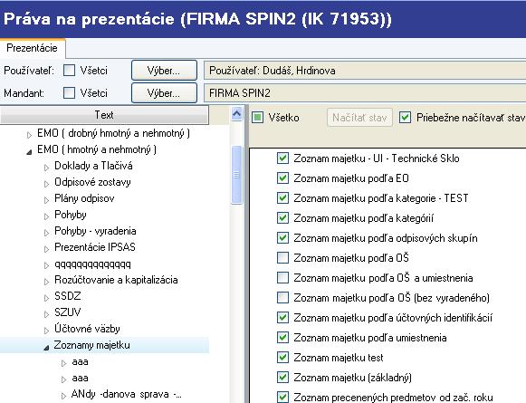Screen dimensions: 526x403
Task: Switch to the Prezentácie tab
Action: pyautogui.click(x=33, y=48)
